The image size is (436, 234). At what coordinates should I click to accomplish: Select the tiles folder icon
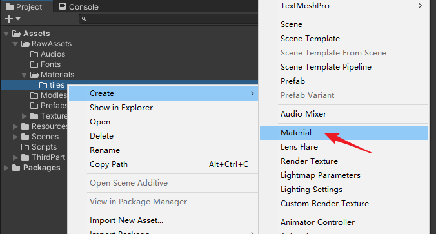[43, 85]
